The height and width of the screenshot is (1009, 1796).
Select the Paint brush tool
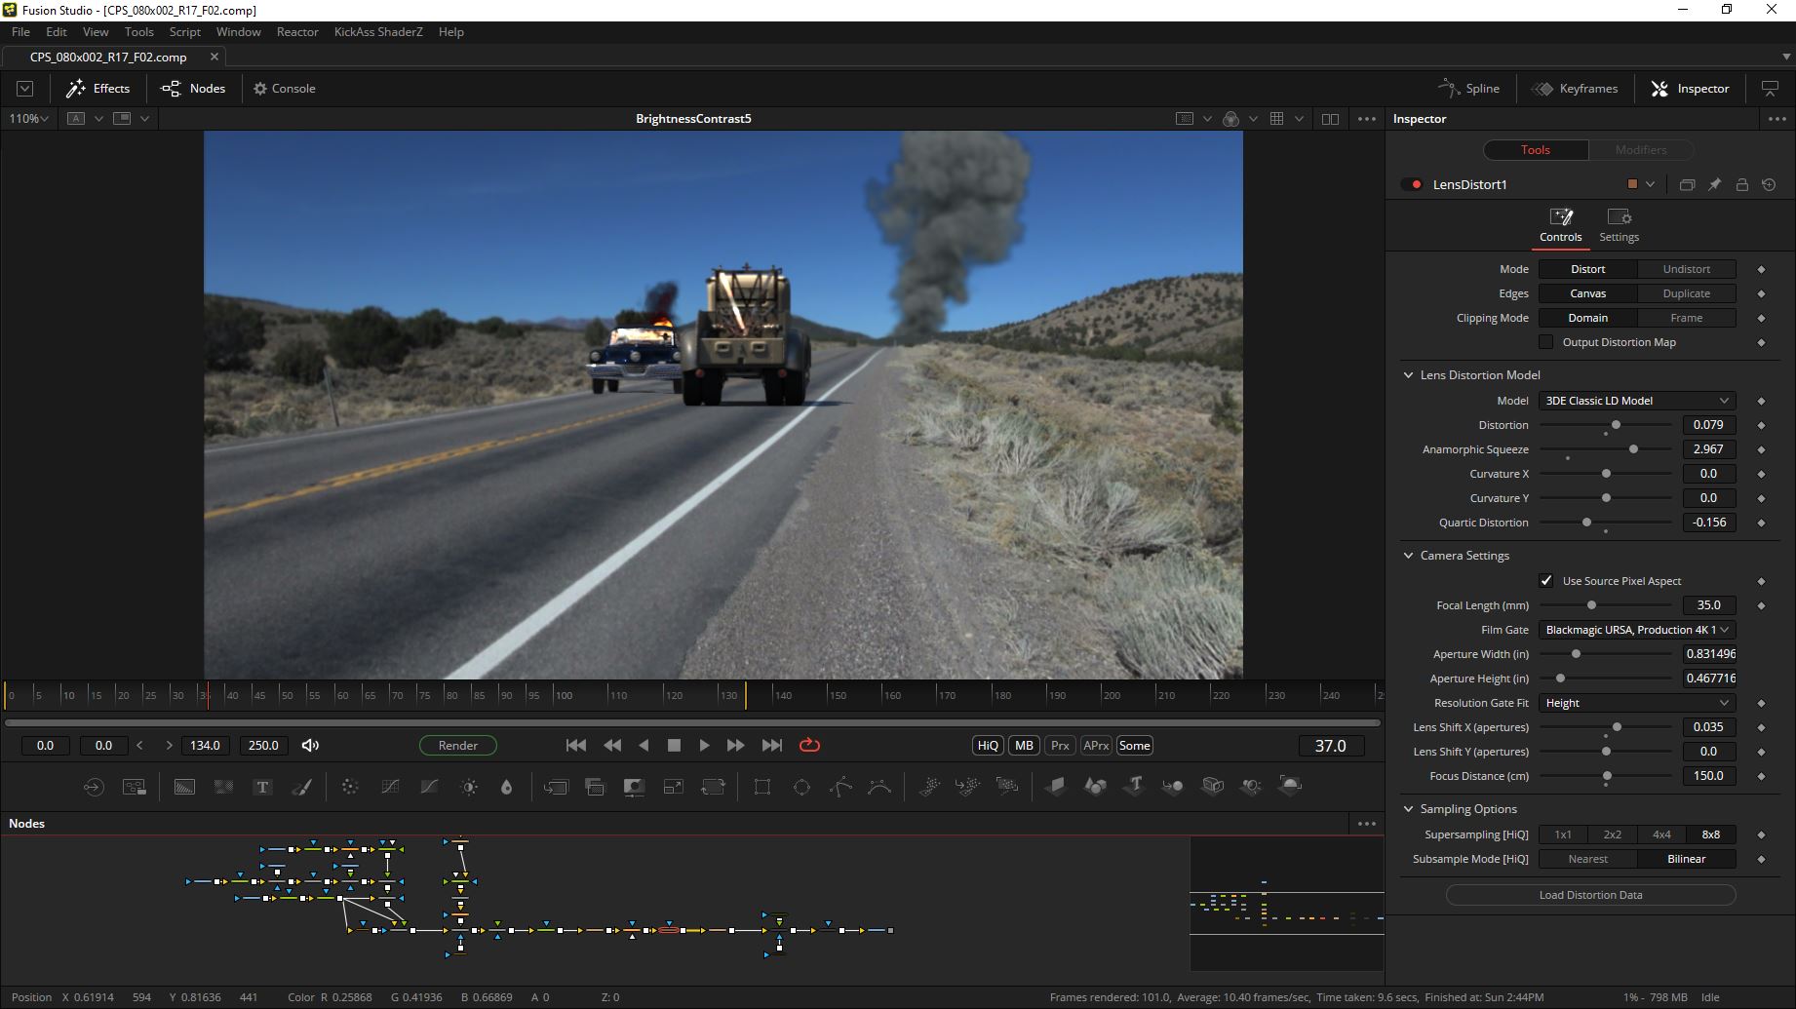coord(302,787)
